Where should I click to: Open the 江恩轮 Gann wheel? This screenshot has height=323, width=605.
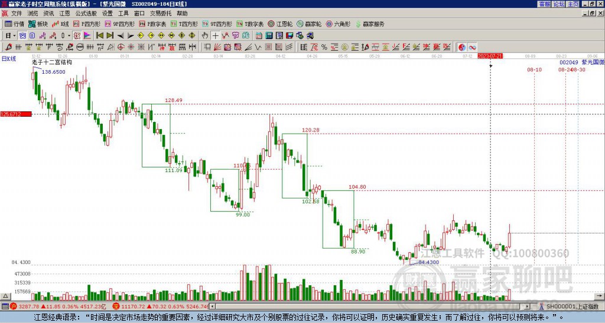coord(280,24)
